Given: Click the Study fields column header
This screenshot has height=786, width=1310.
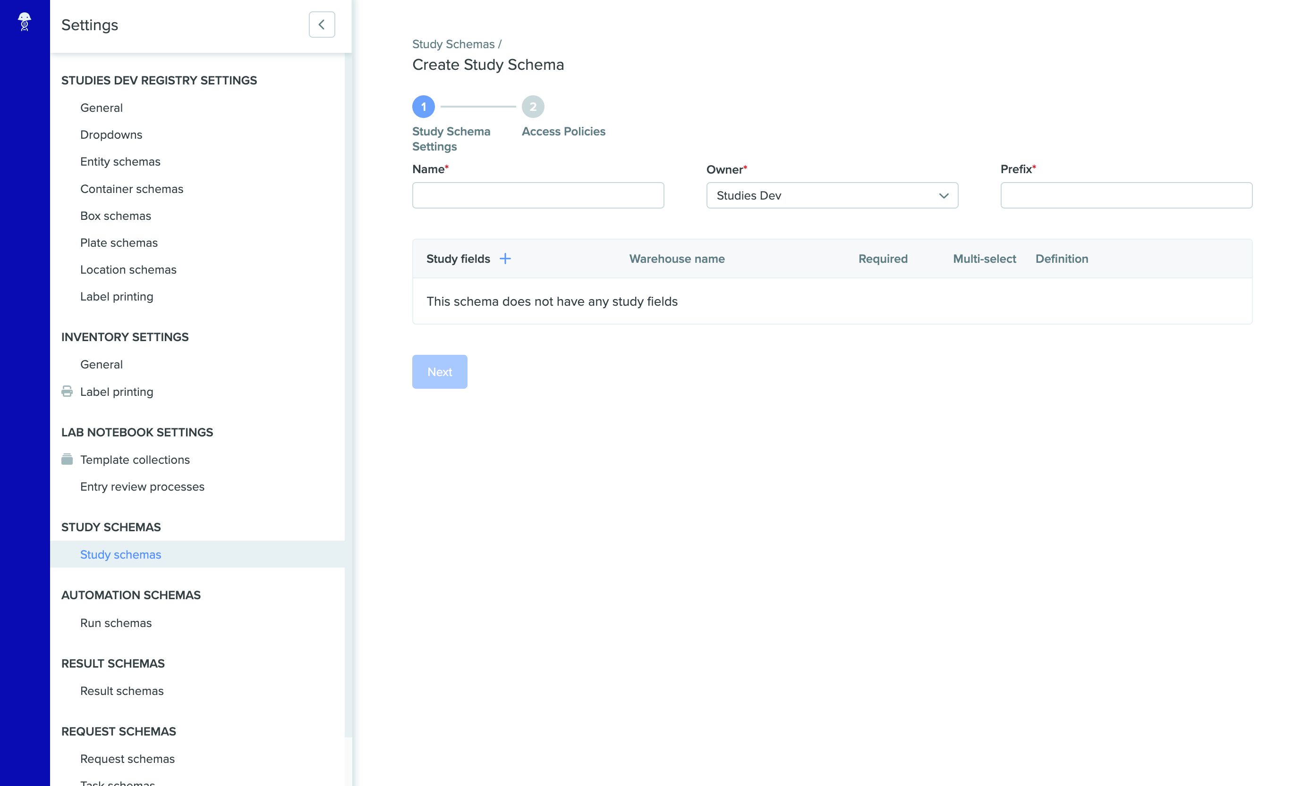Looking at the screenshot, I should 458,259.
